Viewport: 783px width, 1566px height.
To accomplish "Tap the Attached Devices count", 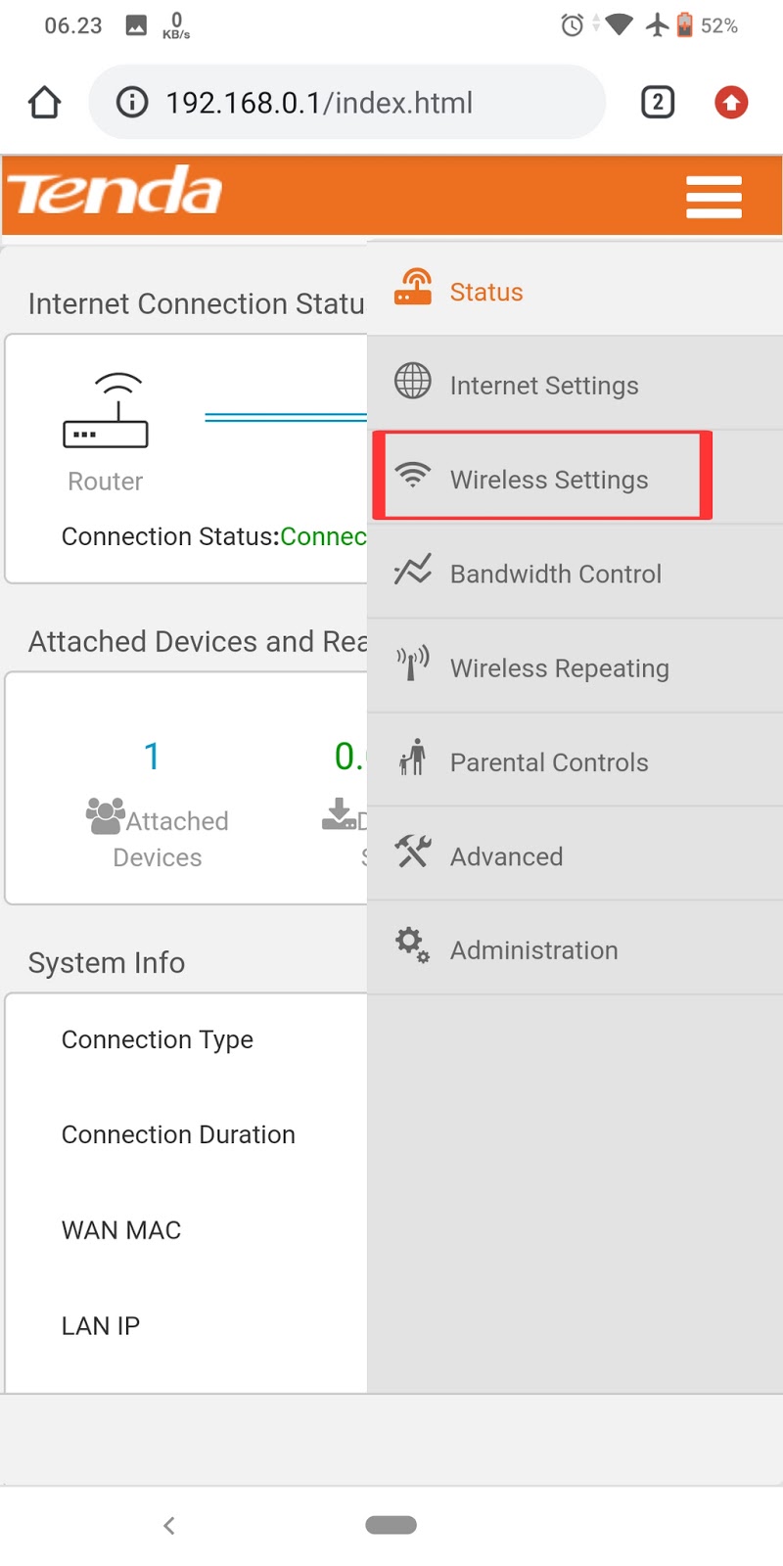I will click(x=152, y=756).
